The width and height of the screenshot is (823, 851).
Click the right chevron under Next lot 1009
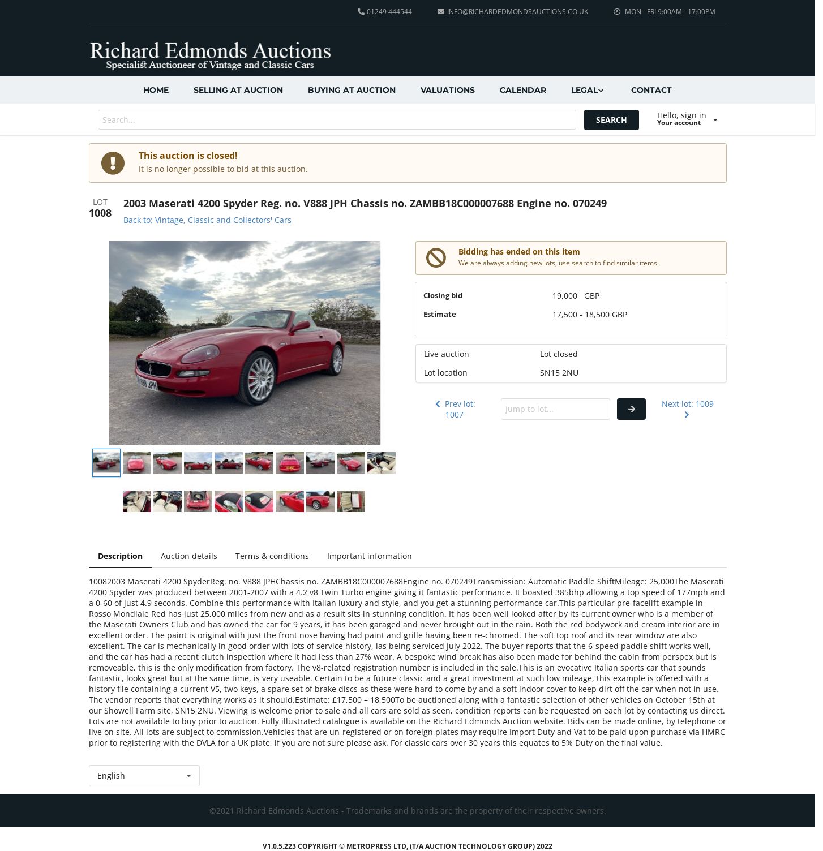pyautogui.click(x=687, y=415)
